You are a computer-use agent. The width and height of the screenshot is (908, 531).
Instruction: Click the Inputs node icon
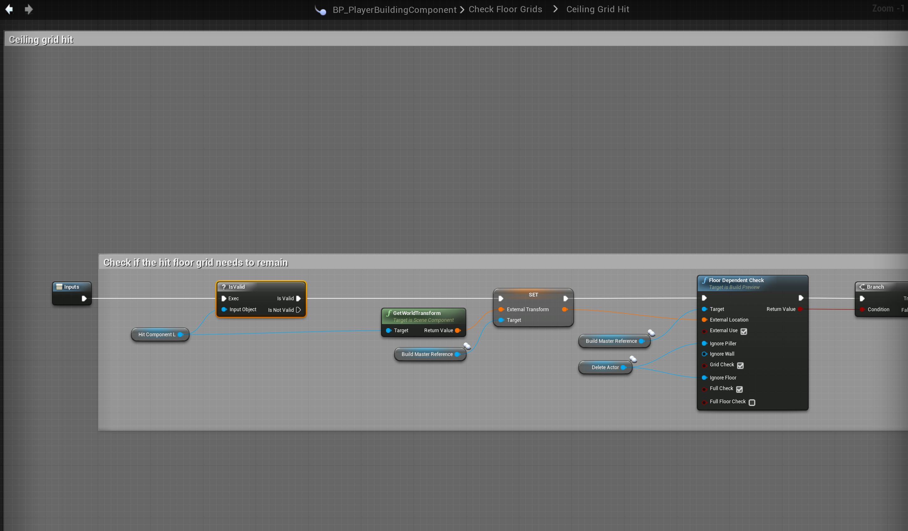[x=59, y=287]
